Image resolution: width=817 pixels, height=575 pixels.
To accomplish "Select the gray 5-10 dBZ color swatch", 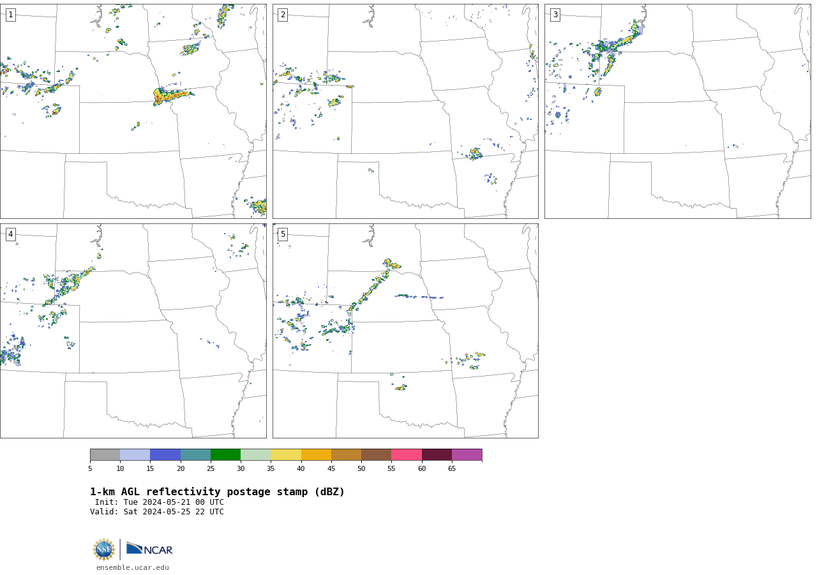I will (105, 455).
